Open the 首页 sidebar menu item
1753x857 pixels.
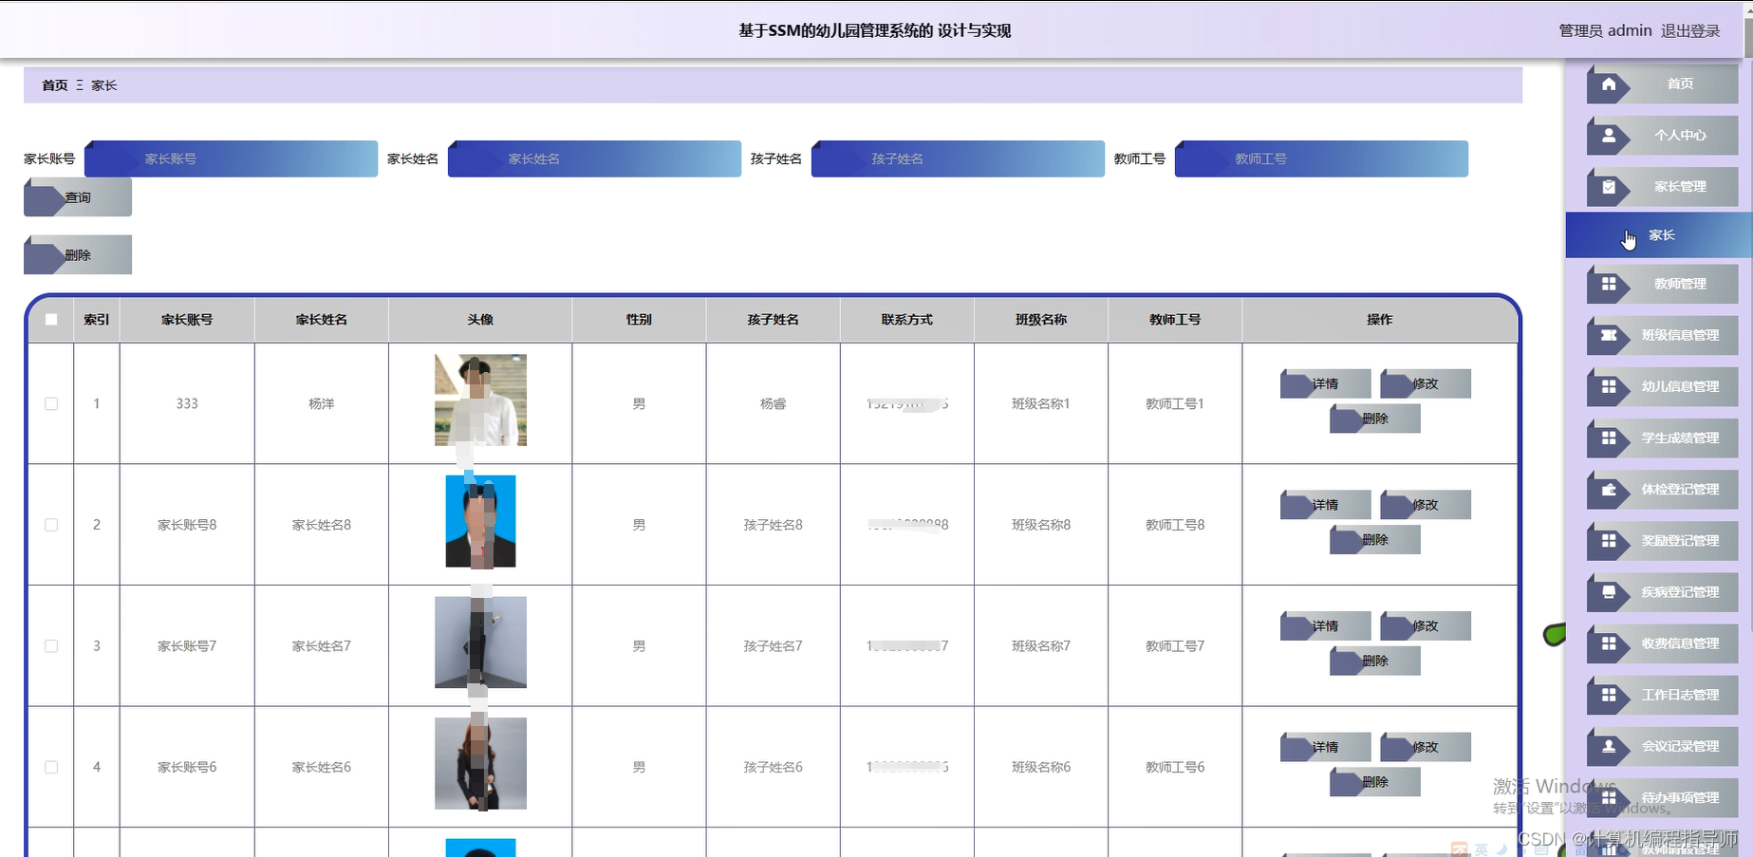click(1662, 84)
